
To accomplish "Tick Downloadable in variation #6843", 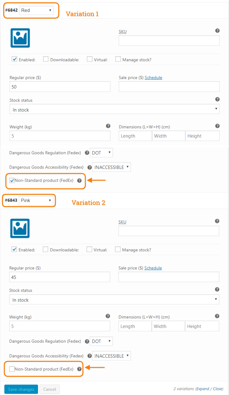I will click(45, 249).
